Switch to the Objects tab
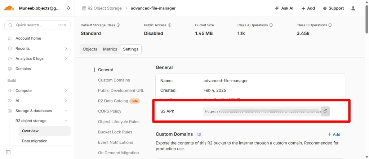369x159 pixels. coord(90,49)
